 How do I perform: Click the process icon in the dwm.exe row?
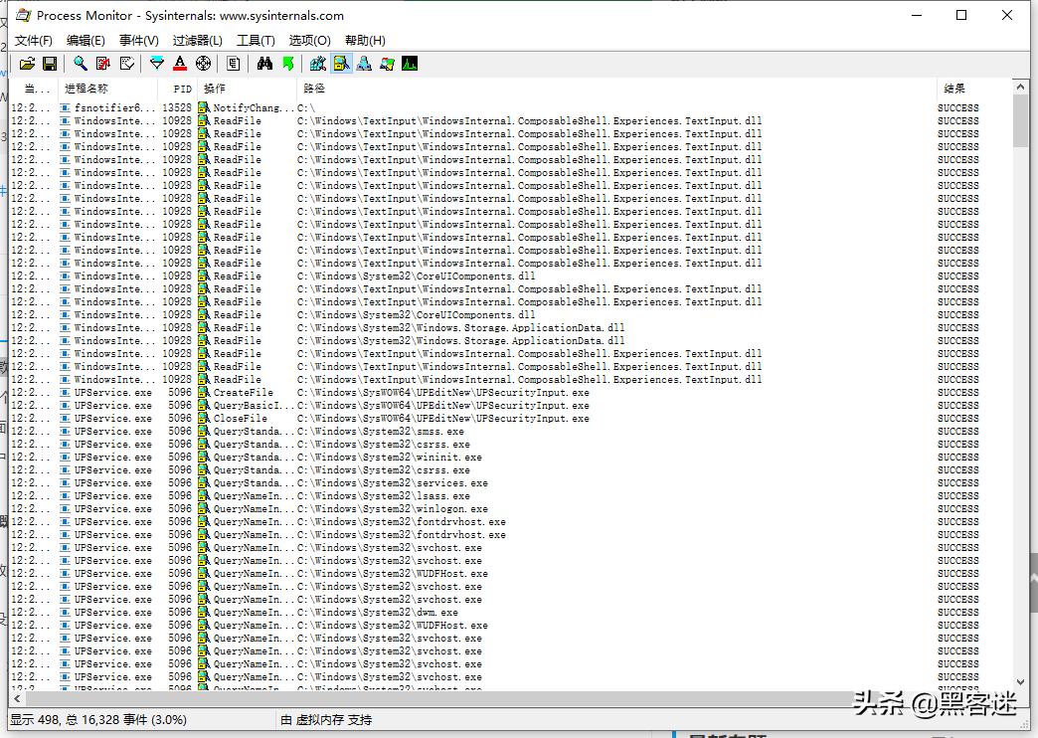tap(65, 612)
